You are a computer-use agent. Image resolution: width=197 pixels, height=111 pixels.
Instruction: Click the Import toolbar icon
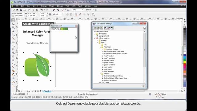(x=54, y=10)
